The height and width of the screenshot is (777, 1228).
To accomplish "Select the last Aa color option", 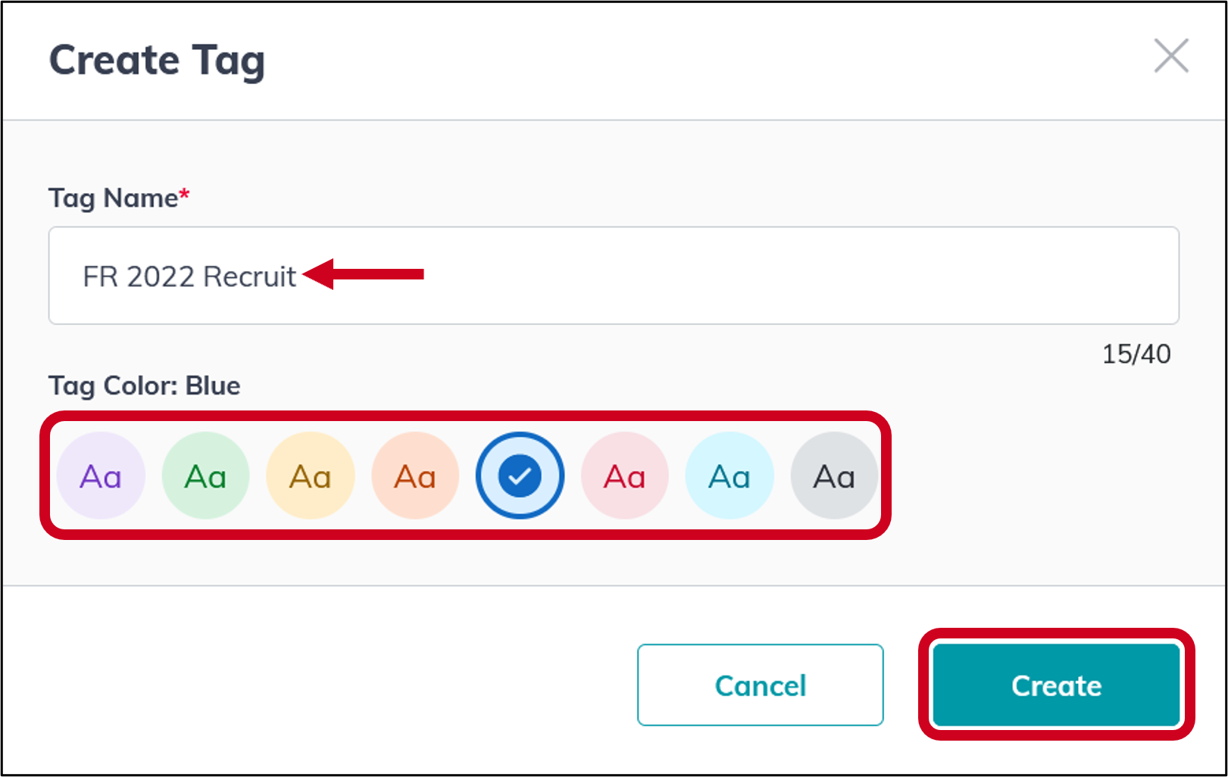I will pos(833,476).
